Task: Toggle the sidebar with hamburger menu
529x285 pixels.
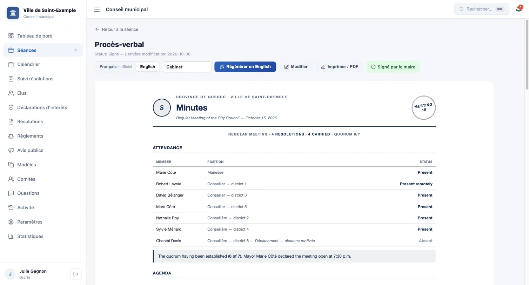Action: (97, 9)
